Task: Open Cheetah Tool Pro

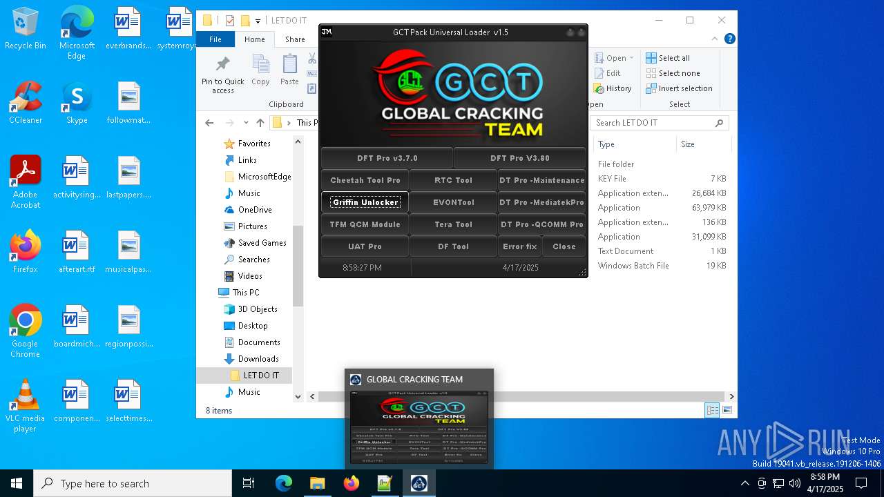Action: point(365,180)
